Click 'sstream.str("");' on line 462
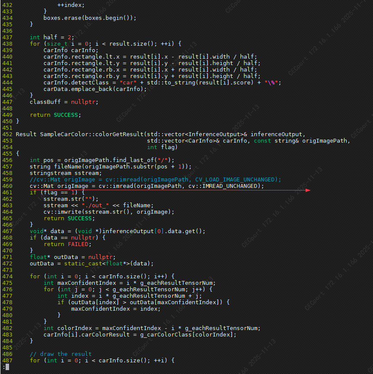The image size is (373, 374). point(71,199)
